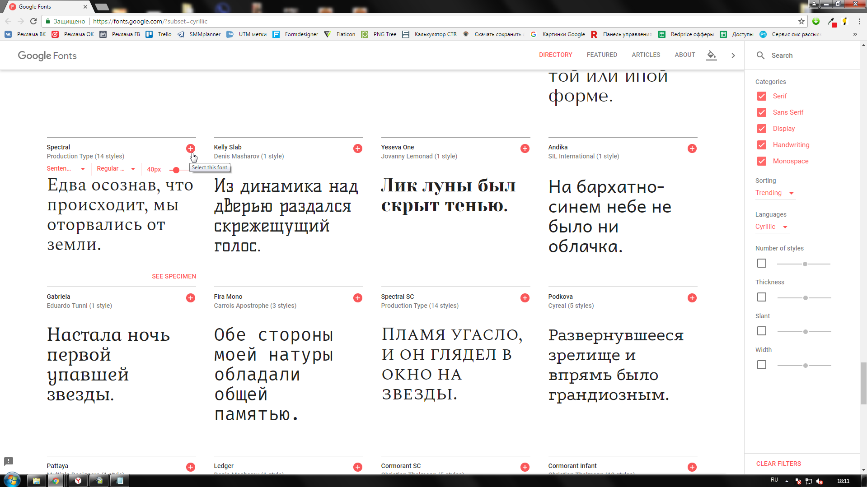Uncheck the Sans Serif category
Screen dimensions: 867x487
tap(762, 112)
